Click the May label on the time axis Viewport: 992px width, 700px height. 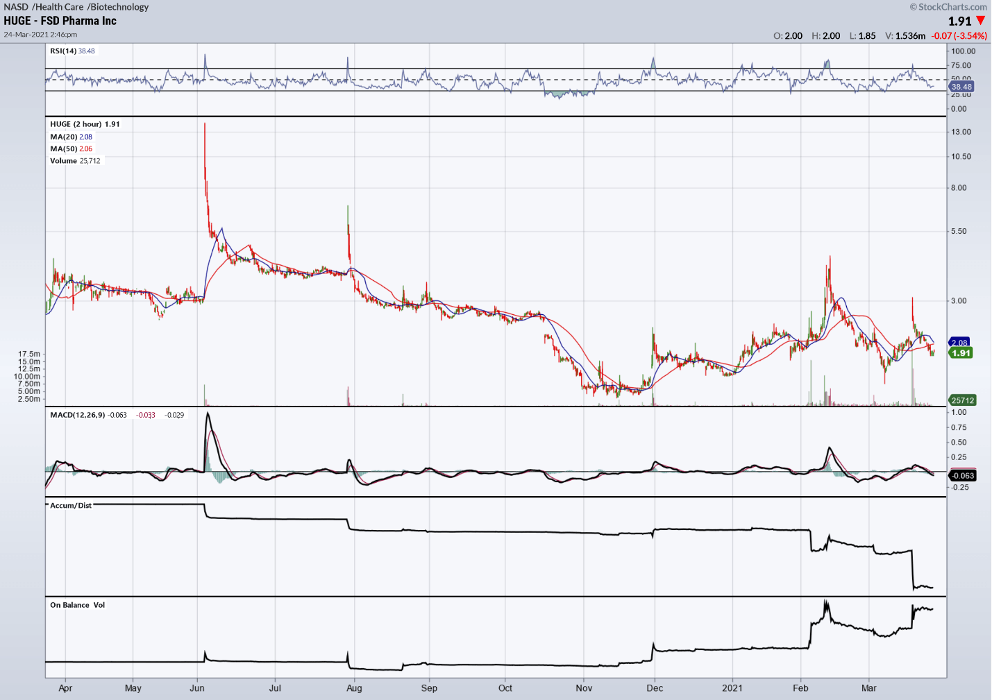[133, 688]
